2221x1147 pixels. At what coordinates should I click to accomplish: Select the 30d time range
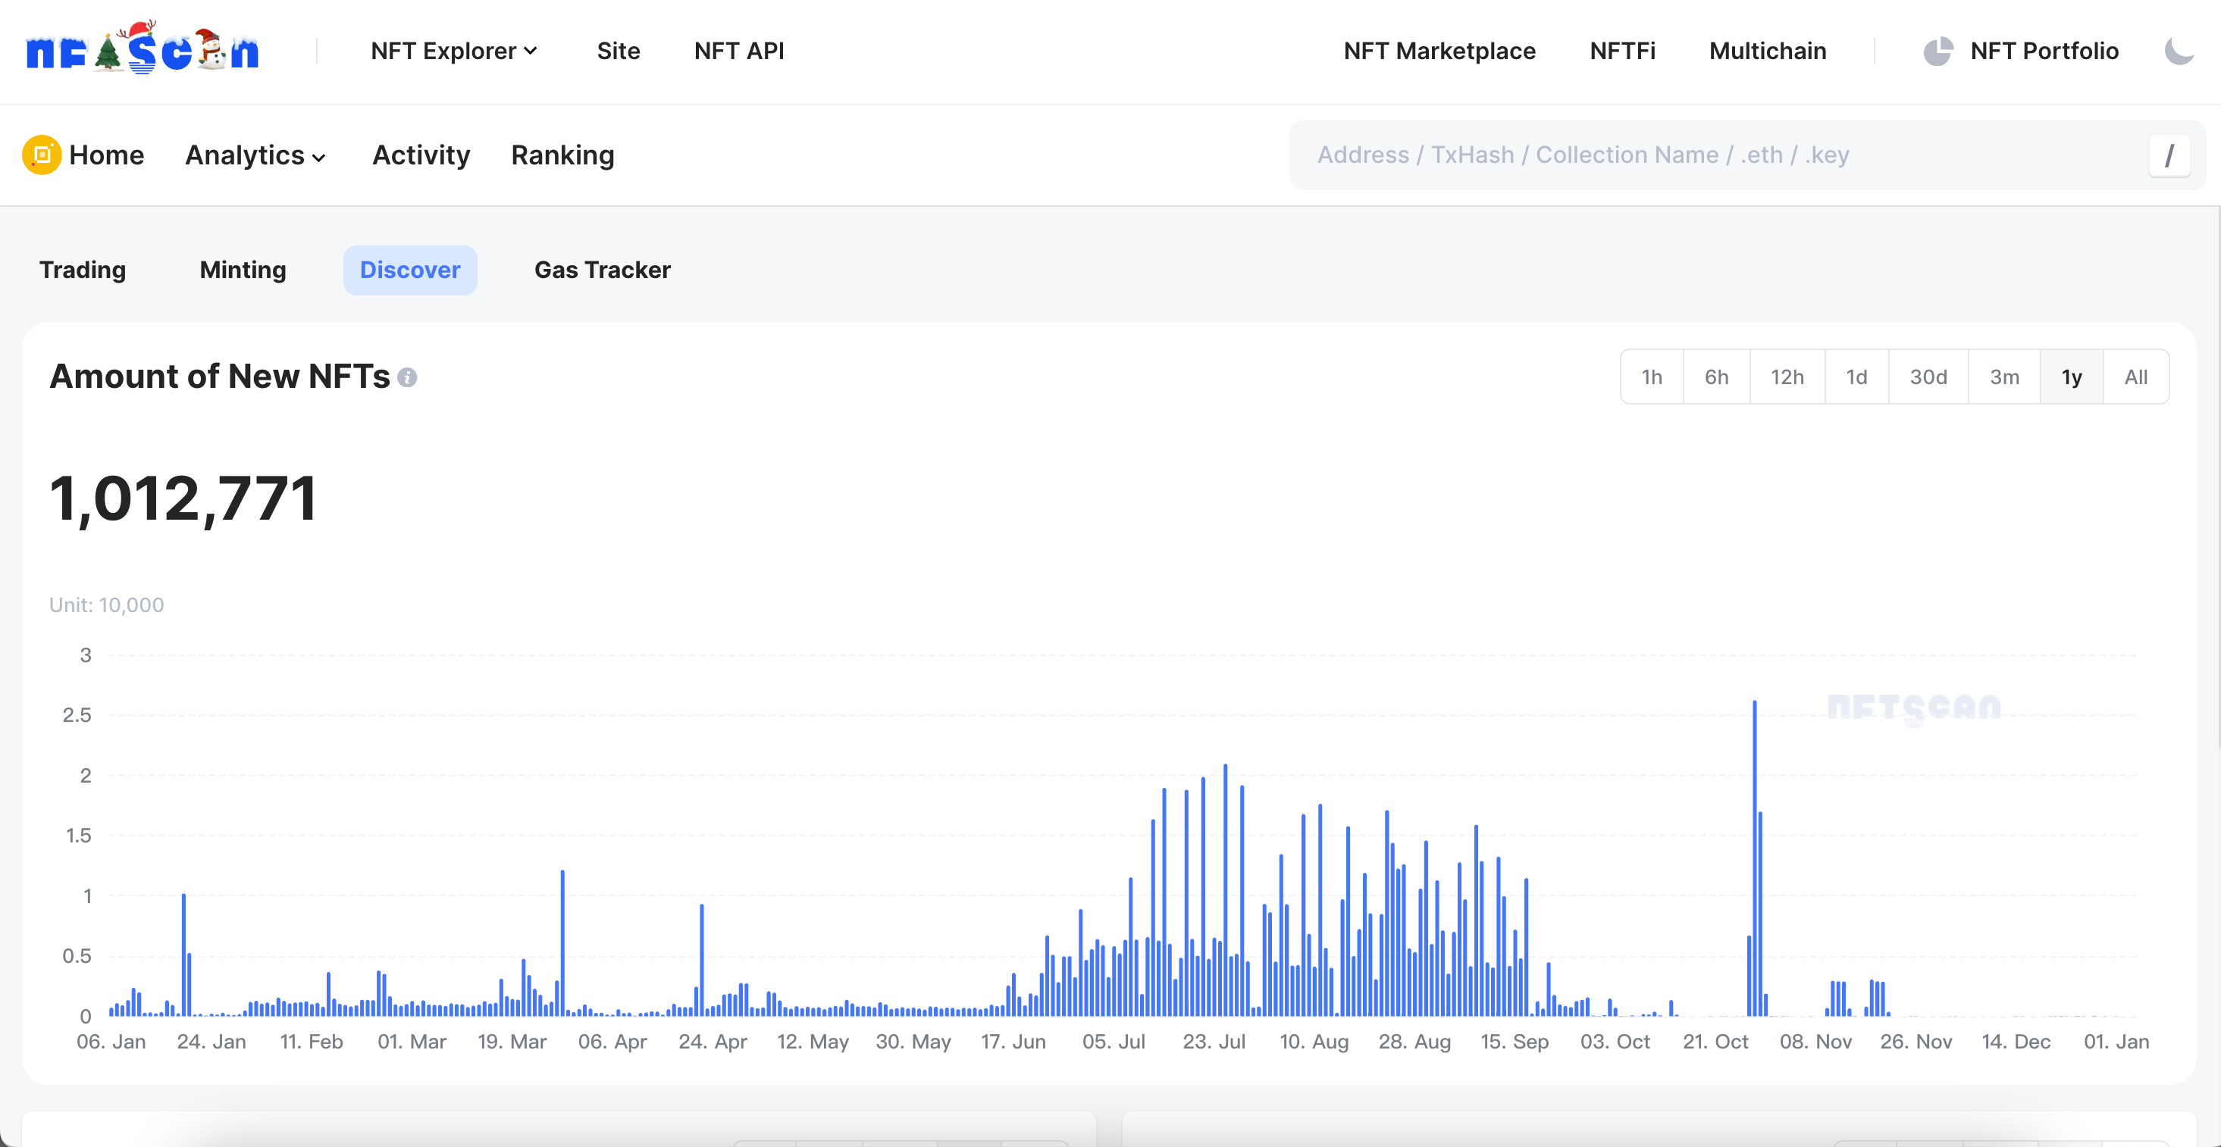[1928, 377]
